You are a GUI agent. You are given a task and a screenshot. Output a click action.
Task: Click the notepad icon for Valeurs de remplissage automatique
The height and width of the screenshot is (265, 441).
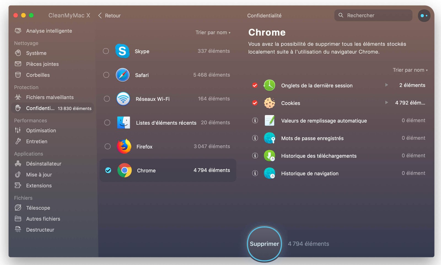pos(270,121)
